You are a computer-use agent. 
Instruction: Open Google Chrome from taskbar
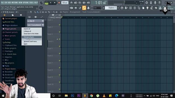tap(91, 96)
